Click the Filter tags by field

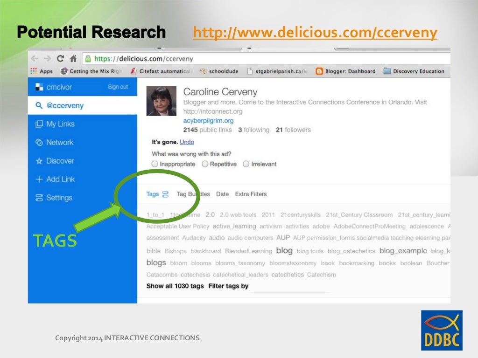click(290, 287)
